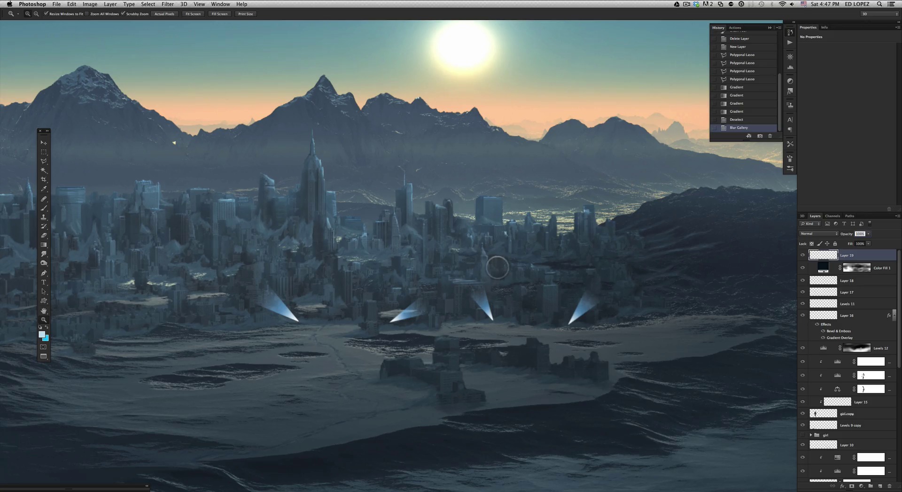902x492 pixels.
Task: Toggle Gradient Overlay effect visibility
Action: (x=823, y=338)
